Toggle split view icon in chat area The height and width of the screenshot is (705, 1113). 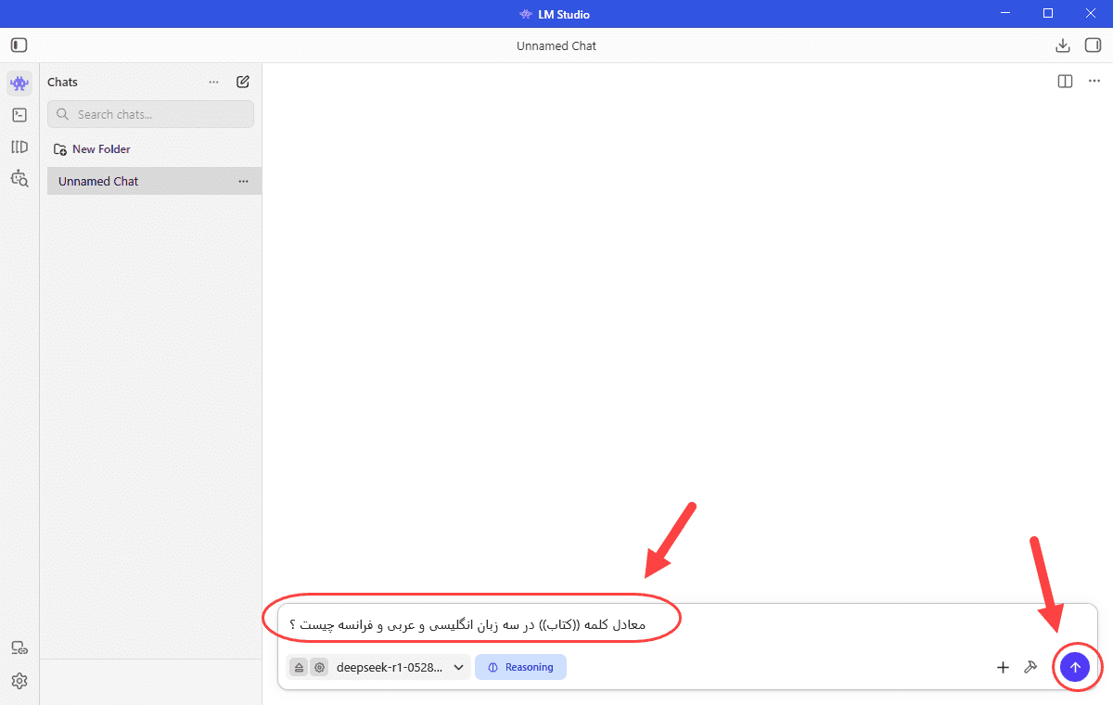1066,82
